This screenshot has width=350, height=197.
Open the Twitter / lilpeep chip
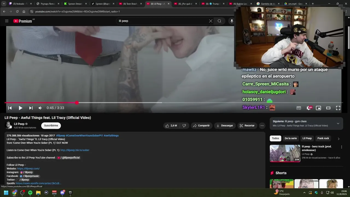click(23, 180)
